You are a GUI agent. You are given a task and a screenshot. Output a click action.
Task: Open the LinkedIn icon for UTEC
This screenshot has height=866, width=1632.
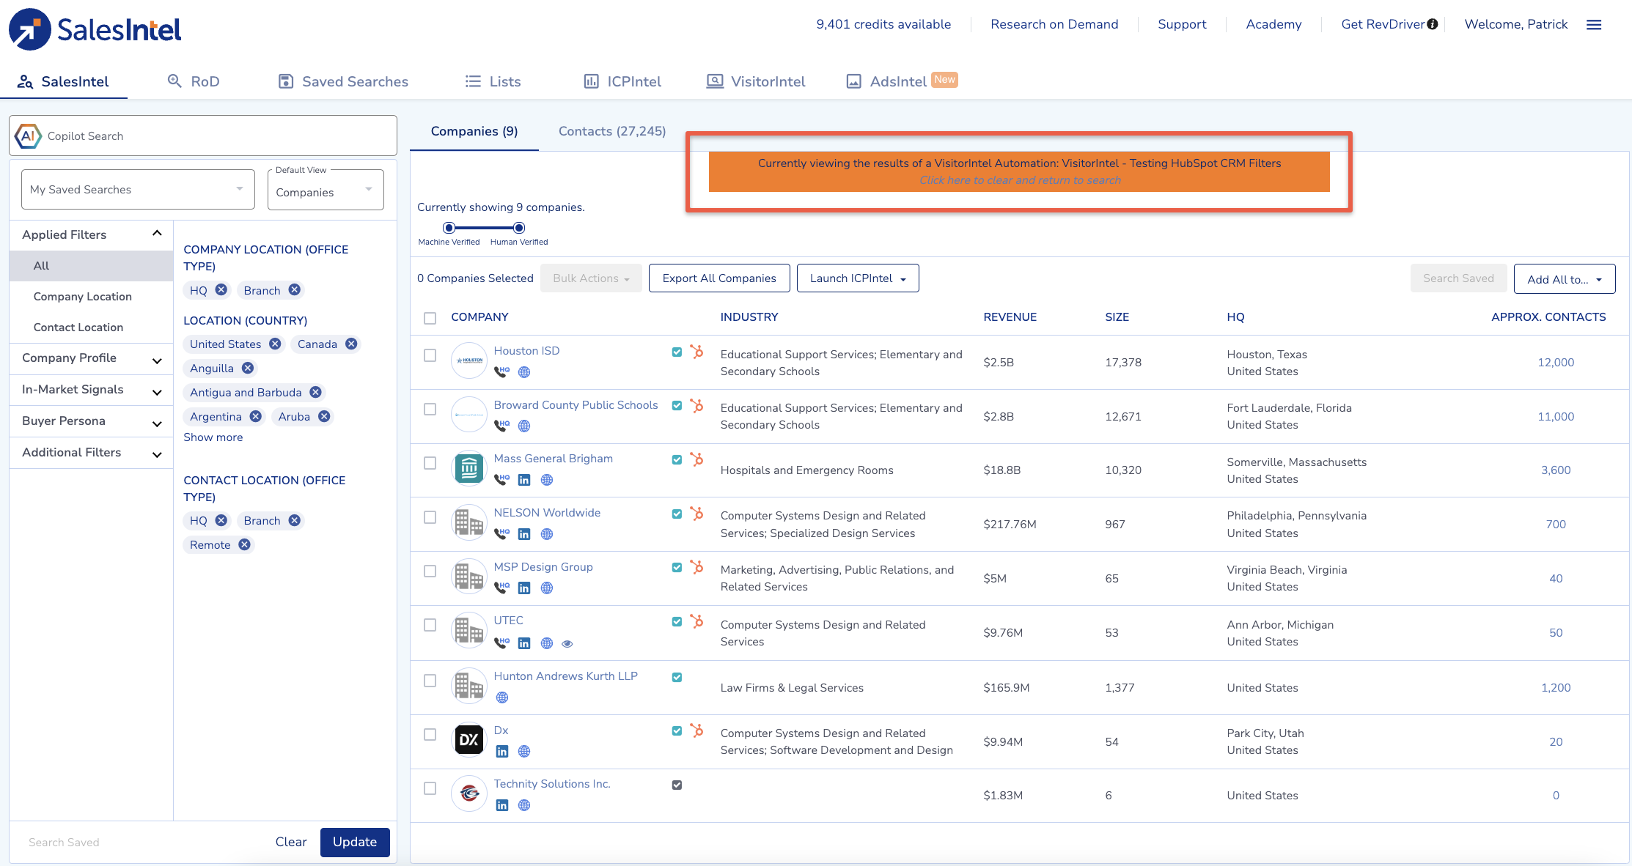524,643
